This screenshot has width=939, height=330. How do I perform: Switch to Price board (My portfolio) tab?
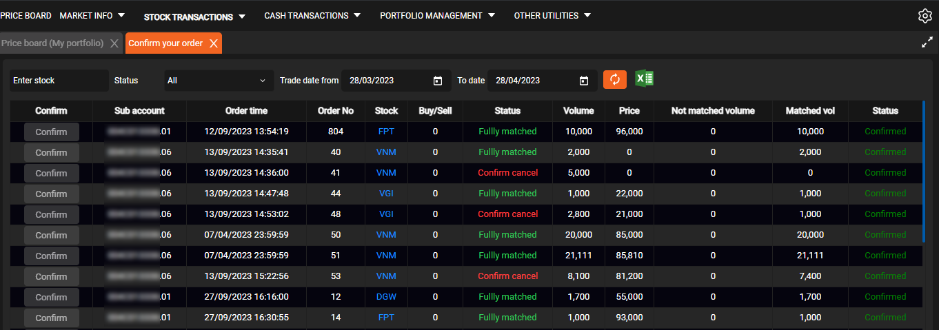pos(52,43)
